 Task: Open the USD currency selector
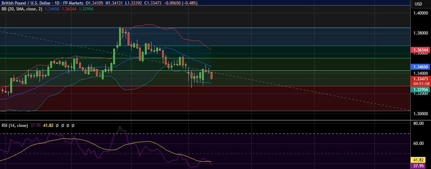click(418, 4)
